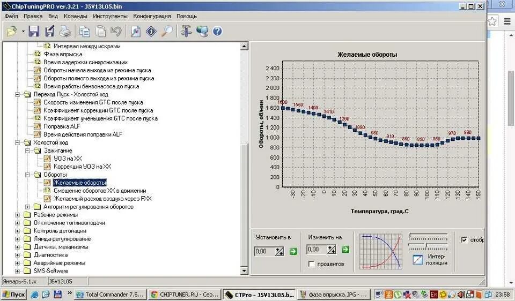
Task: Save the firmware with the floppy icon
Action: [x=34, y=31]
